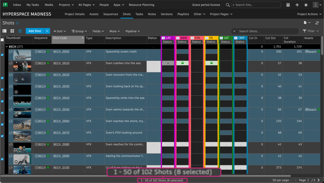Refresh the Shots page with reload icon
The image size is (324, 183).
[x=317, y=23]
